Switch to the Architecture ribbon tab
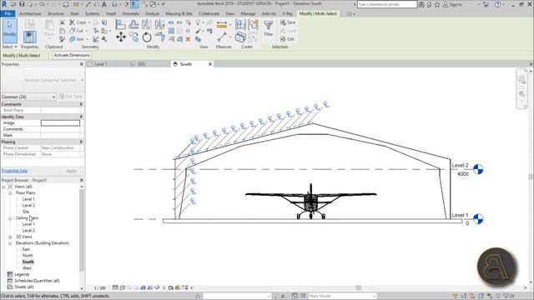The image size is (534, 300). [30, 13]
